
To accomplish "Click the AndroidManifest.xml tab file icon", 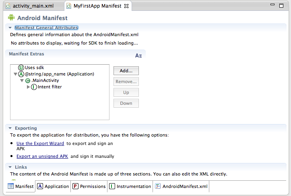I will [x=158, y=186].
